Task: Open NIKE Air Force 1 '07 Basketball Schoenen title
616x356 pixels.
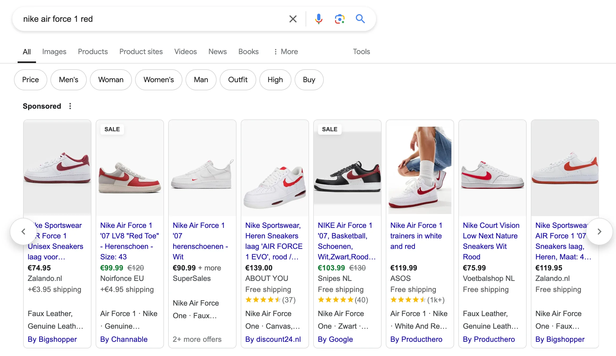Action: point(347,241)
